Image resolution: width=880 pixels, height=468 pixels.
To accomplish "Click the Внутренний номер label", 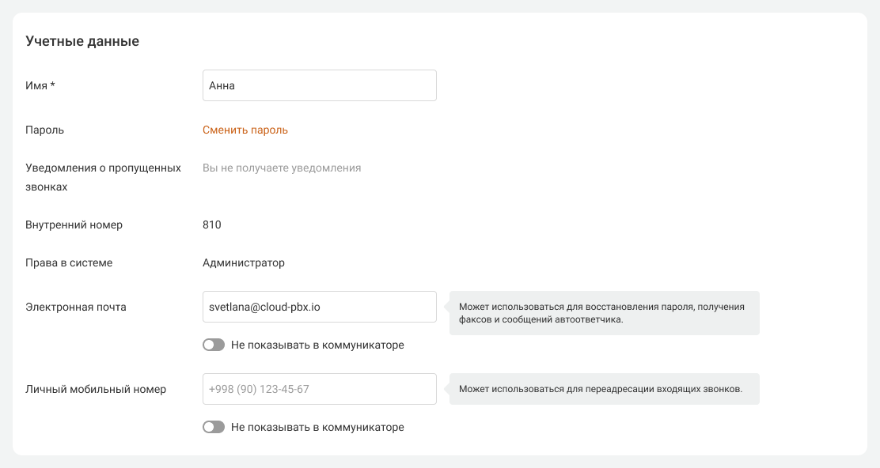I will pos(74,225).
